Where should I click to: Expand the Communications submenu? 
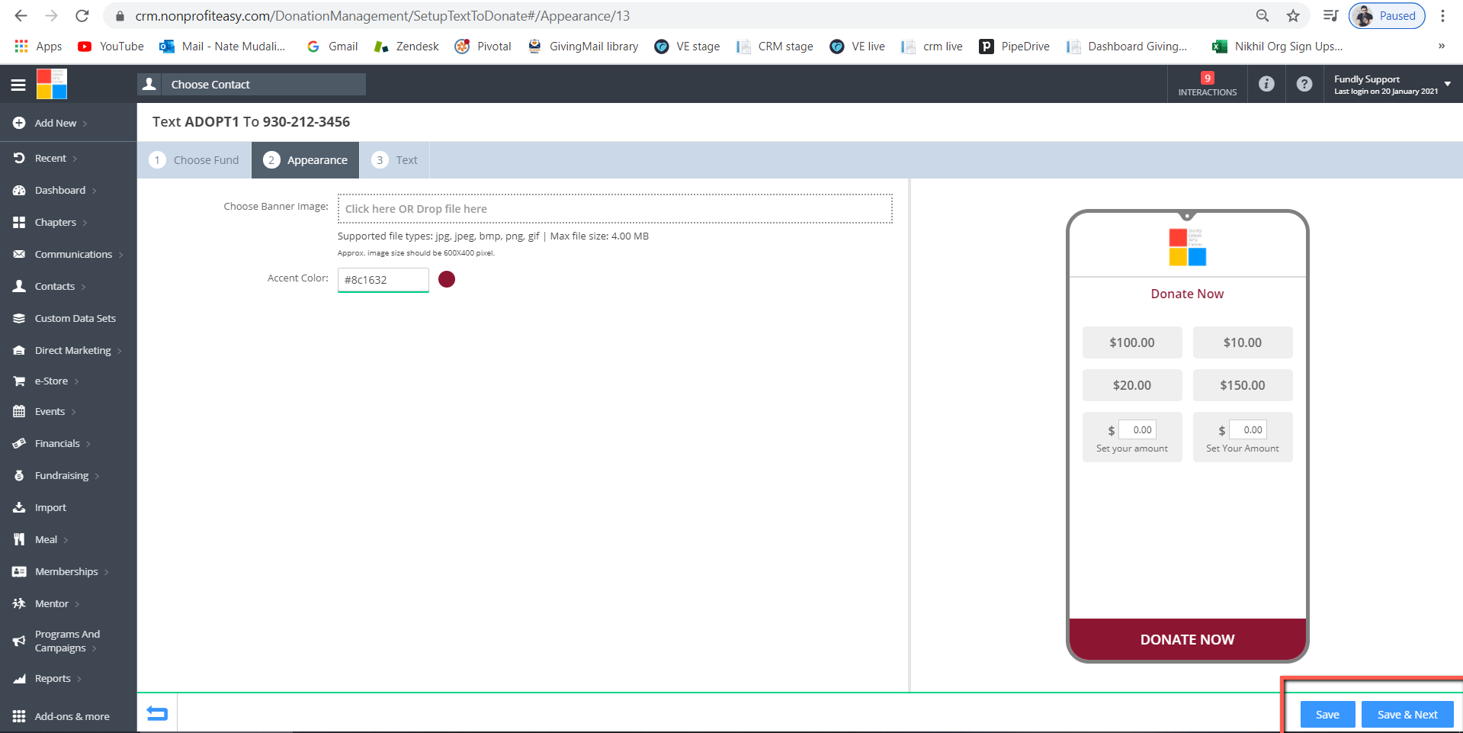tap(120, 255)
